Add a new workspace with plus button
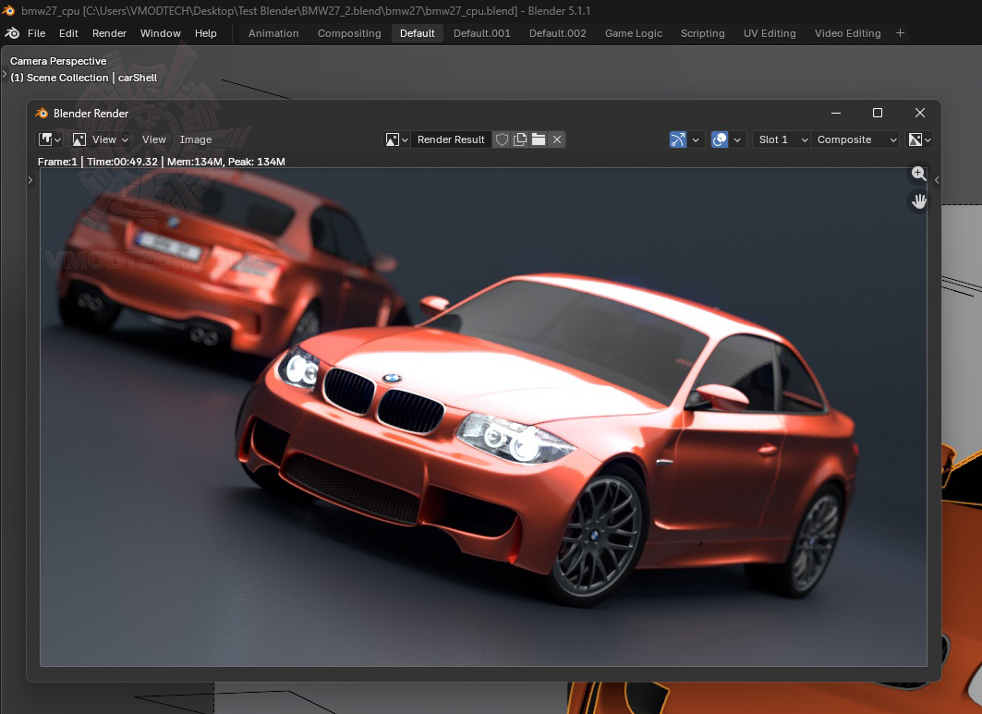 pyautogui.click(x=900, y=33)
